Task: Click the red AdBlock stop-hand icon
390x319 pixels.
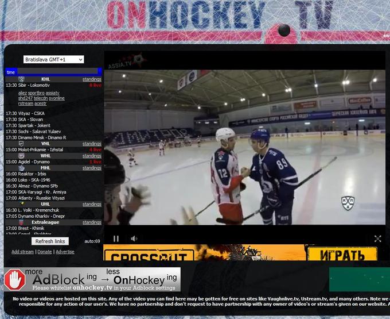Action: 14,280
